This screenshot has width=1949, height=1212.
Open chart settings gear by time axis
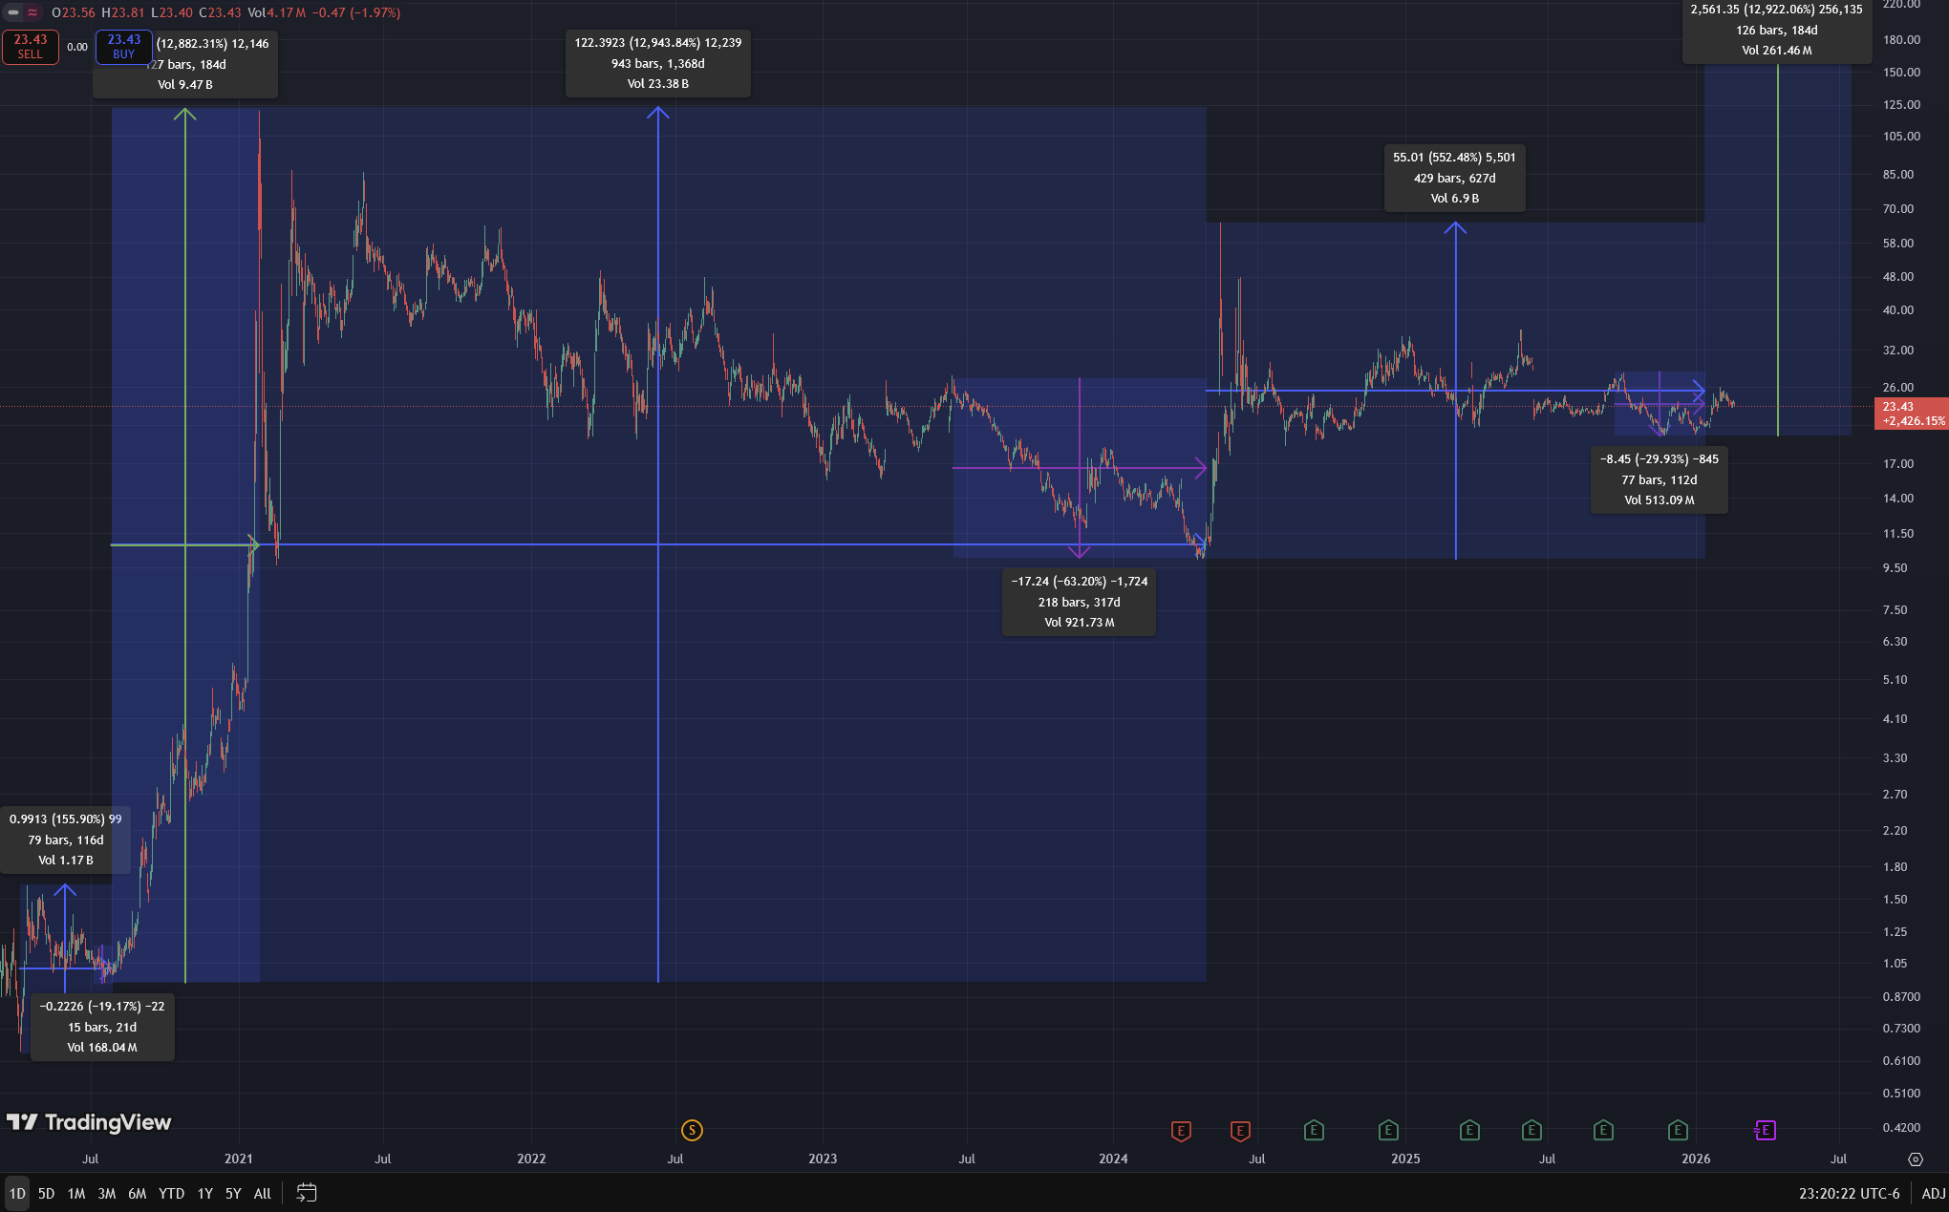1915,1159
